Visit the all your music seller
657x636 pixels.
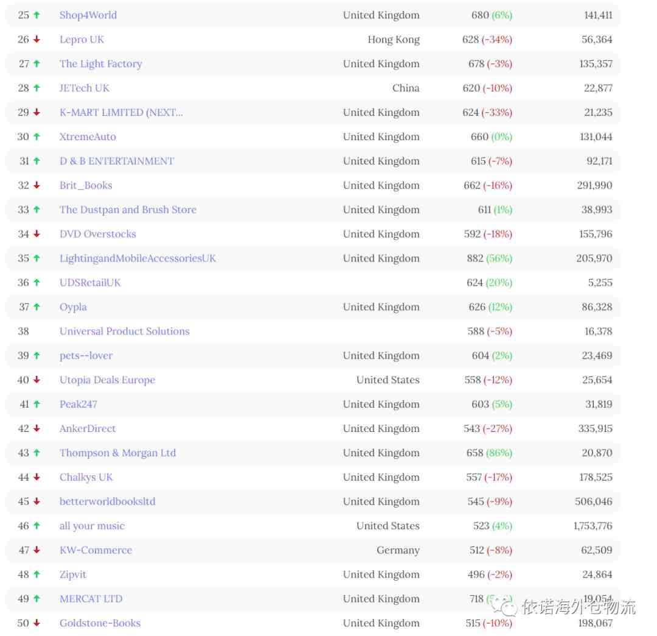92,526
